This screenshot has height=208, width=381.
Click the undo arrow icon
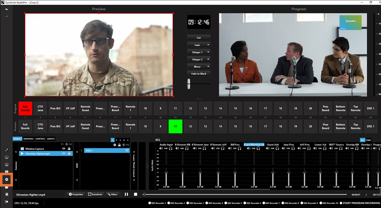(6, 9)
